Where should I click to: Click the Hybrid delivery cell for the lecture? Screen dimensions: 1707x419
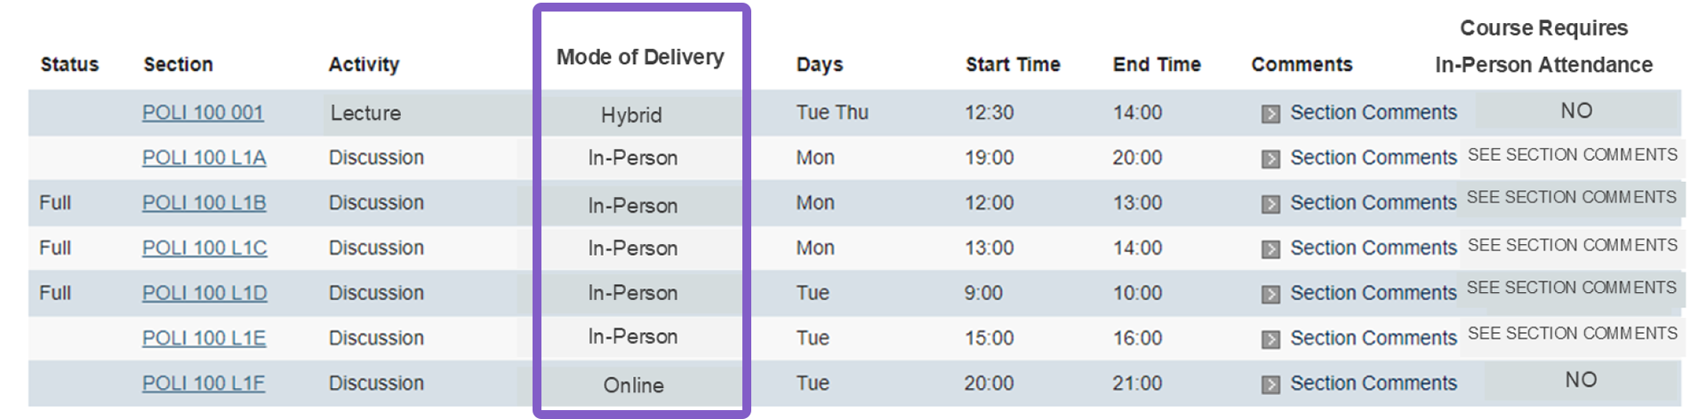[x=631, y=115]
